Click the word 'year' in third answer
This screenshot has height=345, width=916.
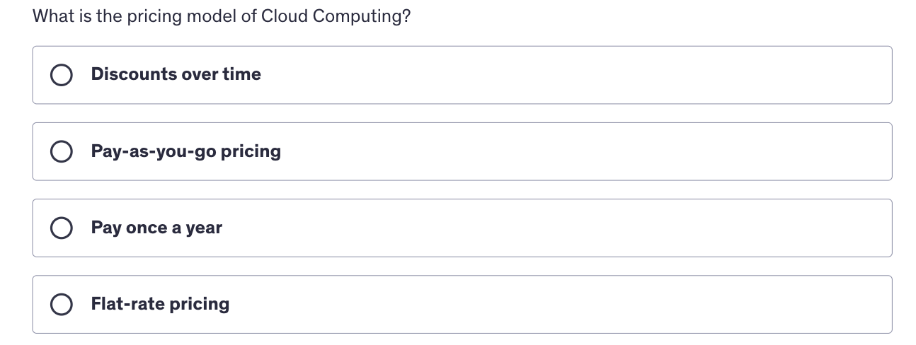click(204, 229)
